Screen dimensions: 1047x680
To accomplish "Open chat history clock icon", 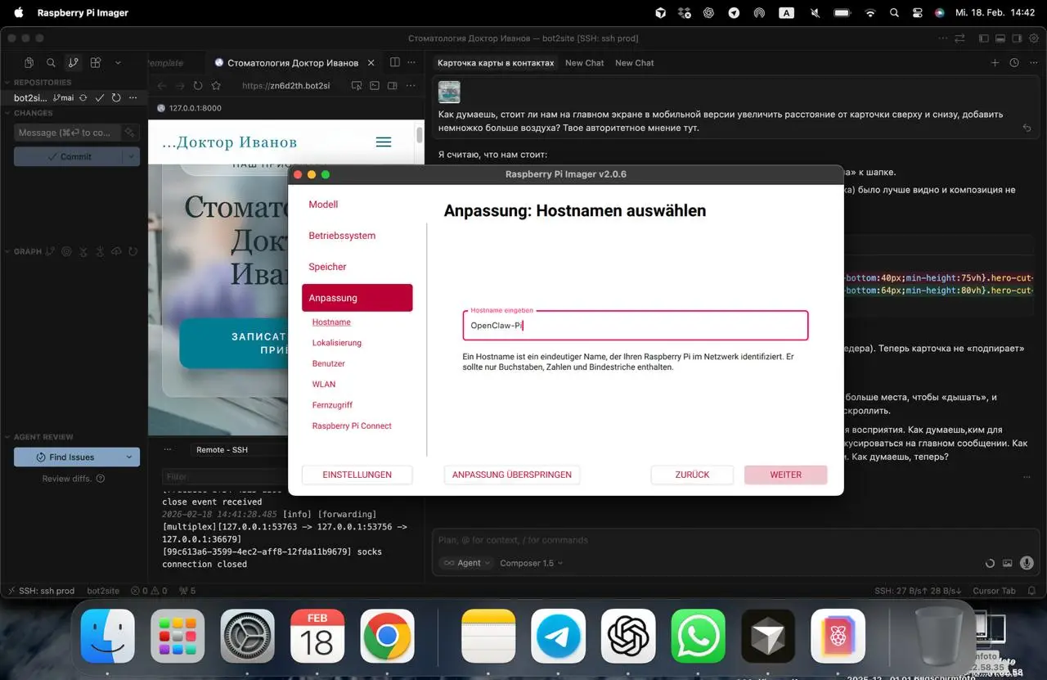I will 1014,63.
